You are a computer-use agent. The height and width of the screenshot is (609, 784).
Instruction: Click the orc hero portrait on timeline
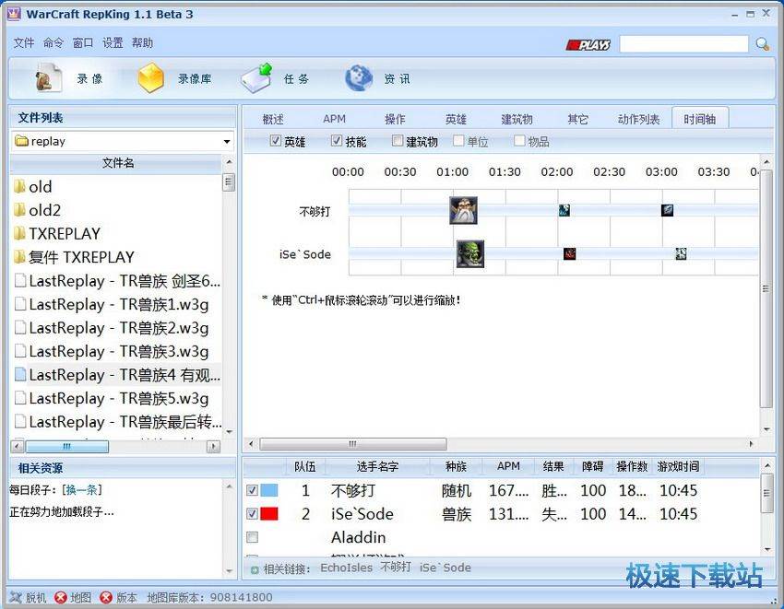469,254
